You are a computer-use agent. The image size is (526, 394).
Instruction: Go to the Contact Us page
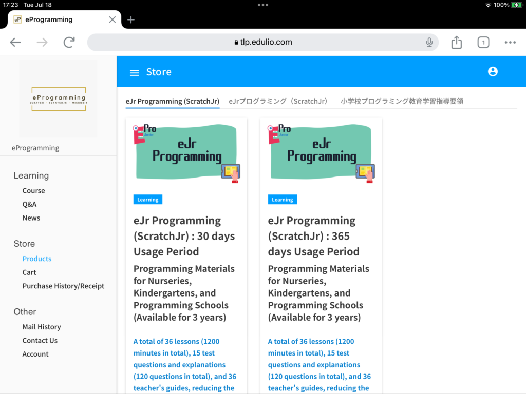click(40, 340)
